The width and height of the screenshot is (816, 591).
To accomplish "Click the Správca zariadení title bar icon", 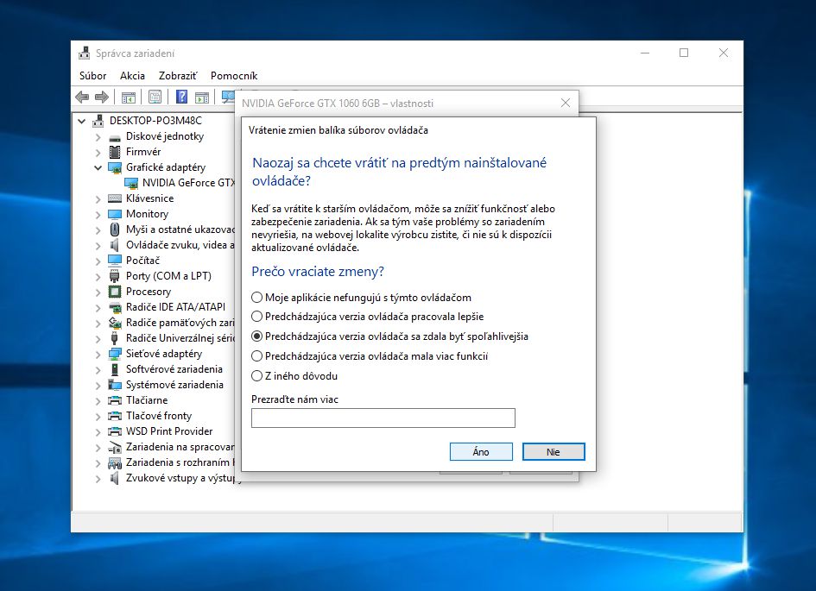I will pos(84,53).
